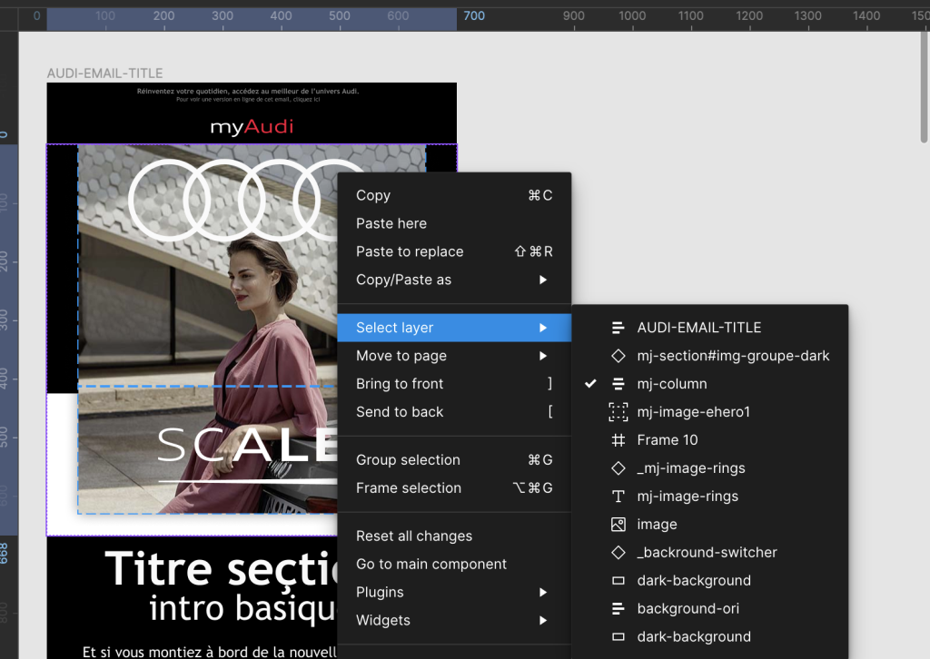Screen dimensions: 930x659
Task: Click the grid frame icon beside Frame 10
Action: click(x=618, y=440)
